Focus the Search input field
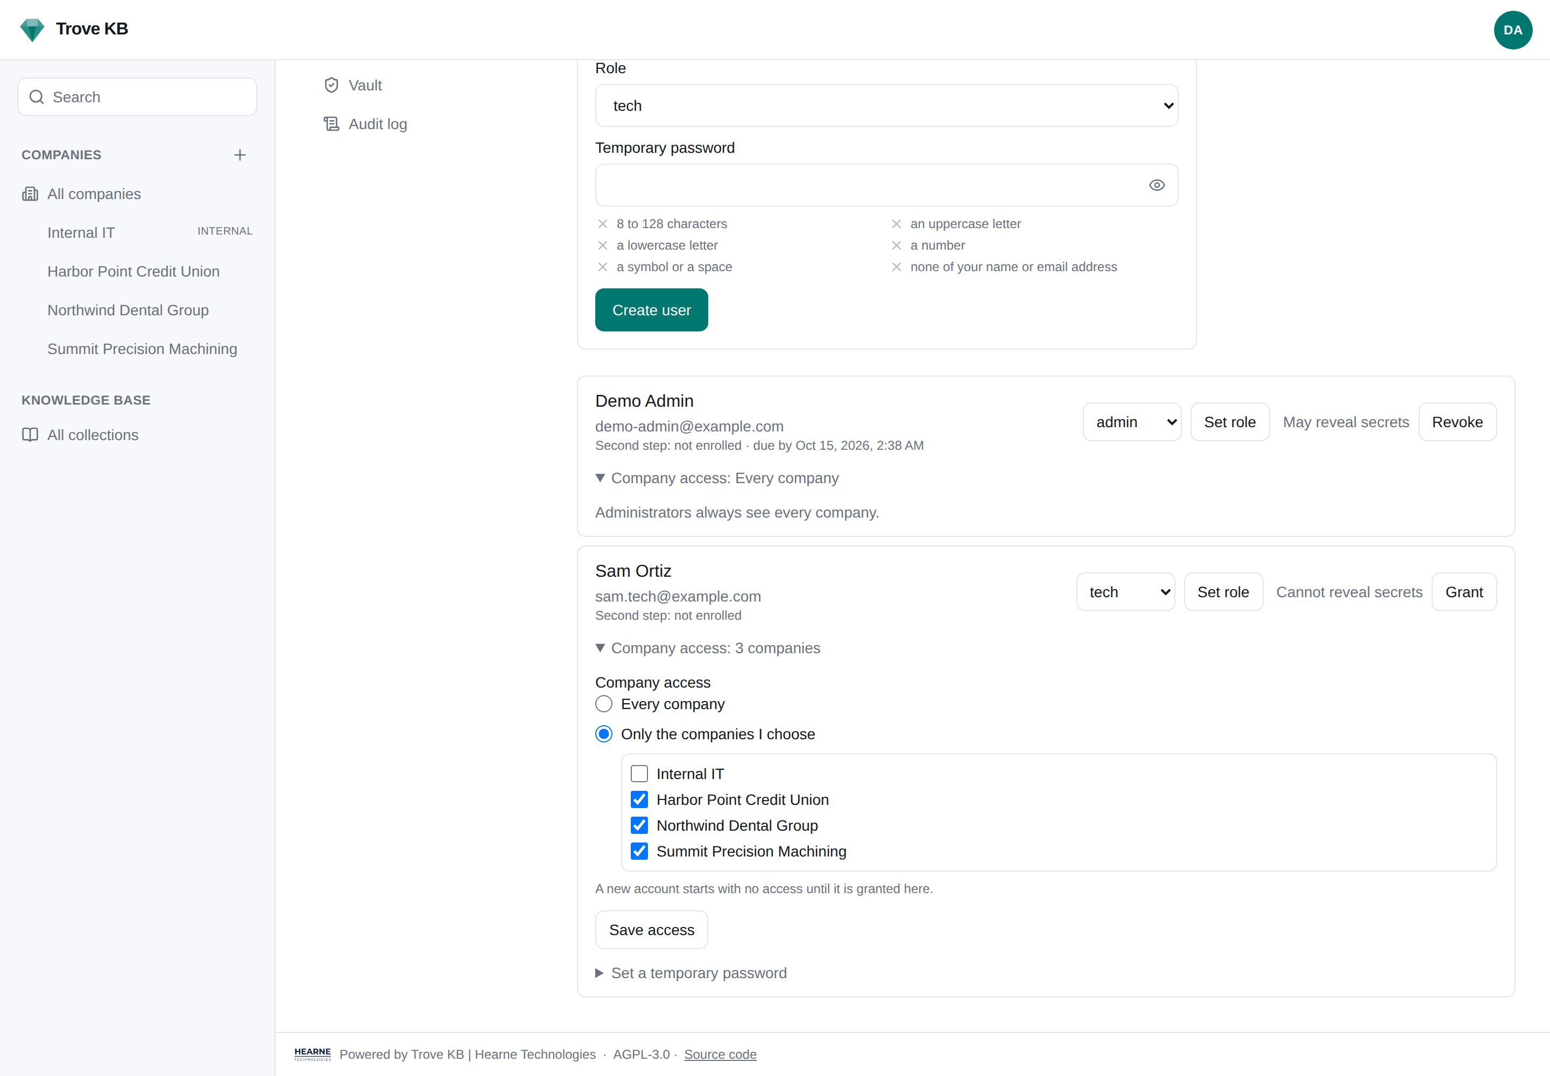 pyautogui.click(x=137, y=97)
